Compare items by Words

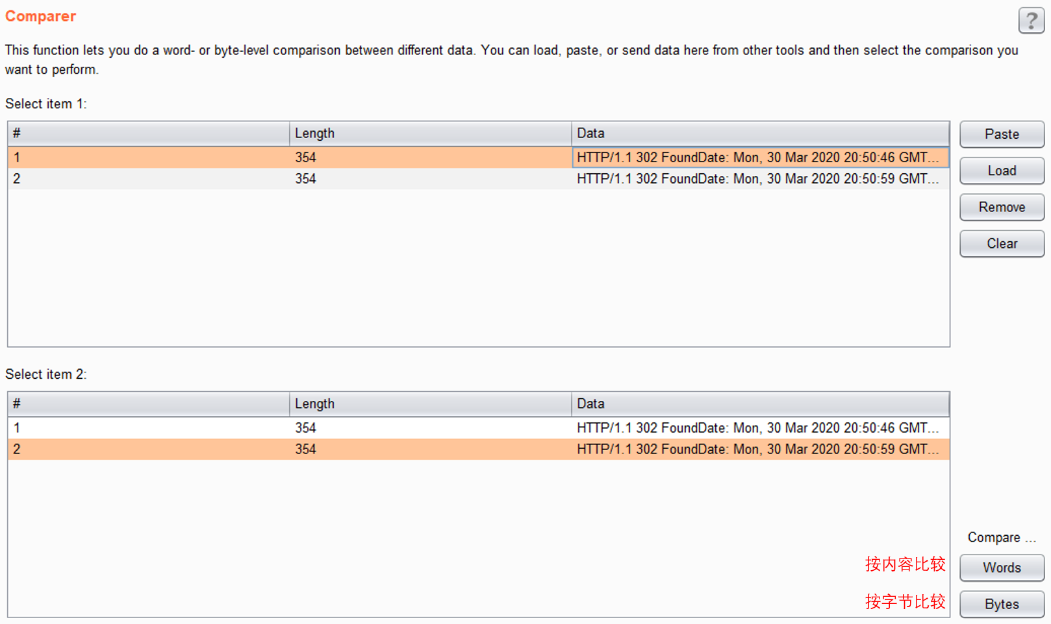(1001, 568)
